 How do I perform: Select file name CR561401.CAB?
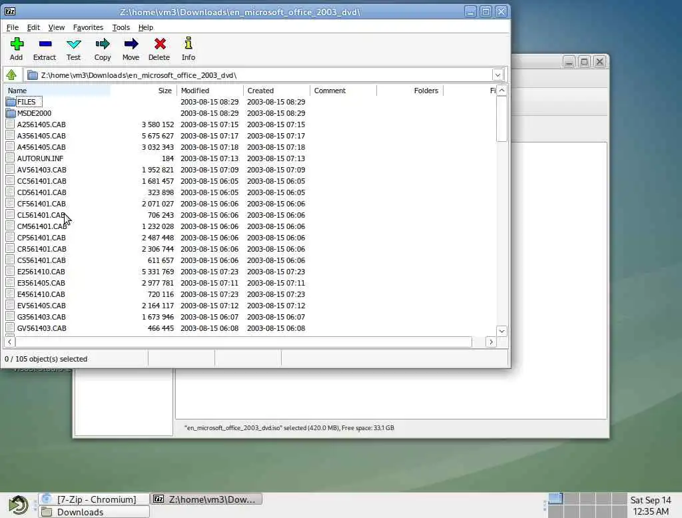[42, 249]
